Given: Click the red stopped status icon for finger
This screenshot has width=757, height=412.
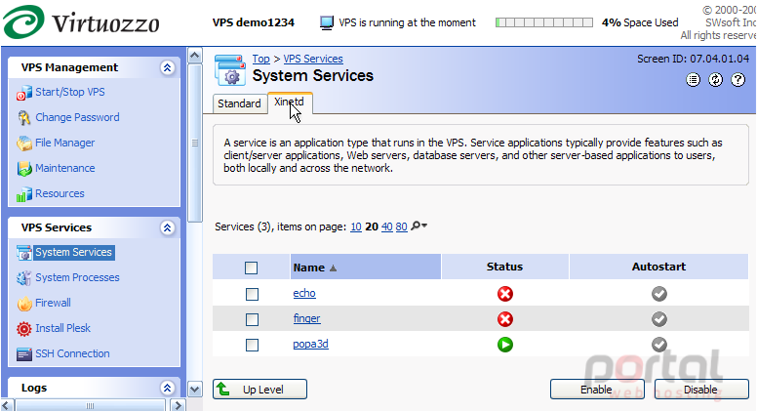Looking at the screenshot, I should point(505,319).
